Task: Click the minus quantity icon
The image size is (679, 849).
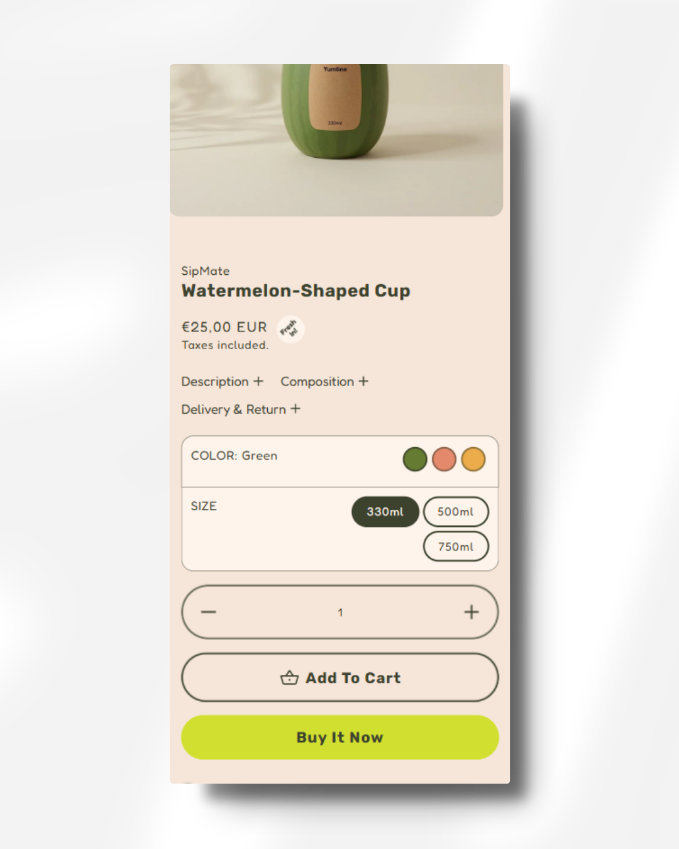Action: coord(209,612)
